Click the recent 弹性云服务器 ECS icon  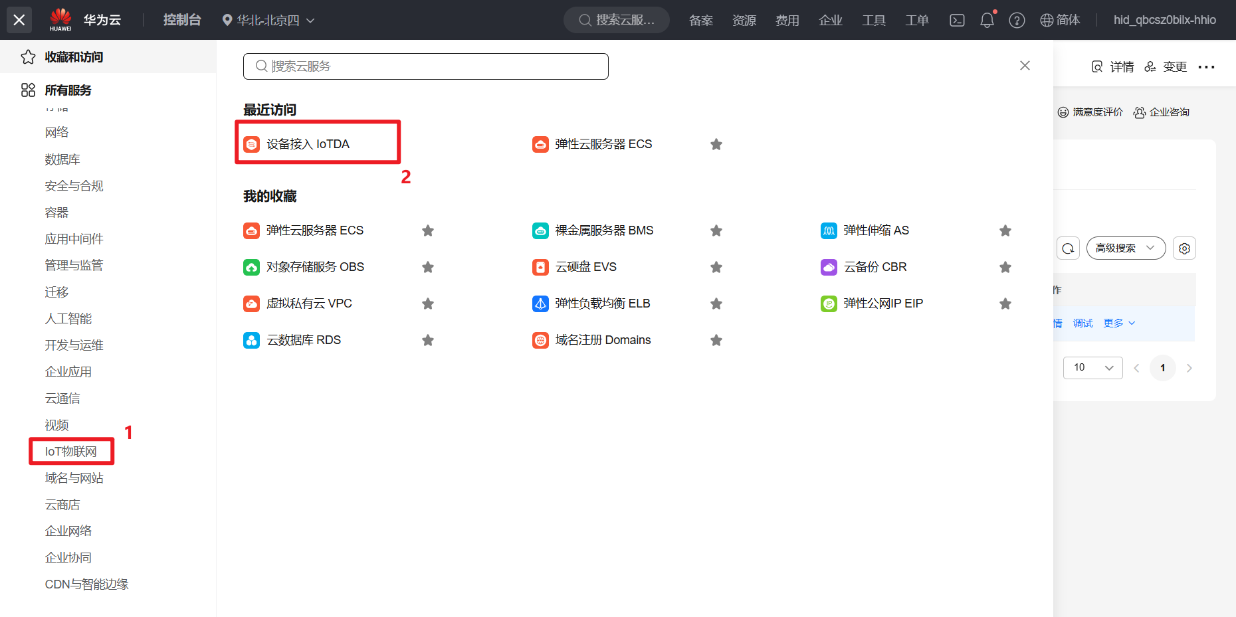coord(540,144)
